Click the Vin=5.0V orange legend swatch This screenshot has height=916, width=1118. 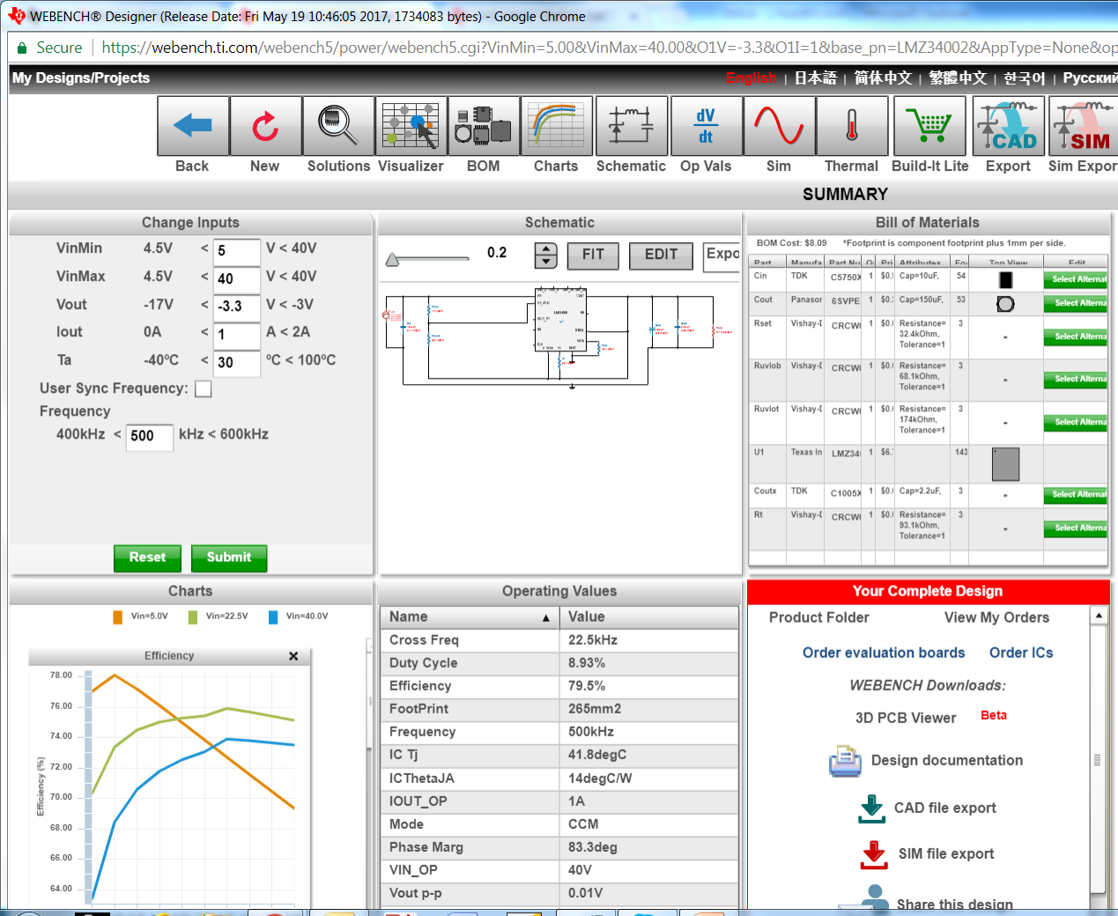pos(118,617)
